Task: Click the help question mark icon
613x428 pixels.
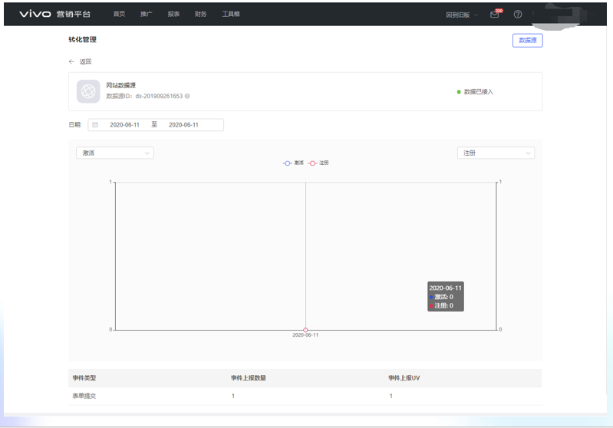Action: (518, 15)
